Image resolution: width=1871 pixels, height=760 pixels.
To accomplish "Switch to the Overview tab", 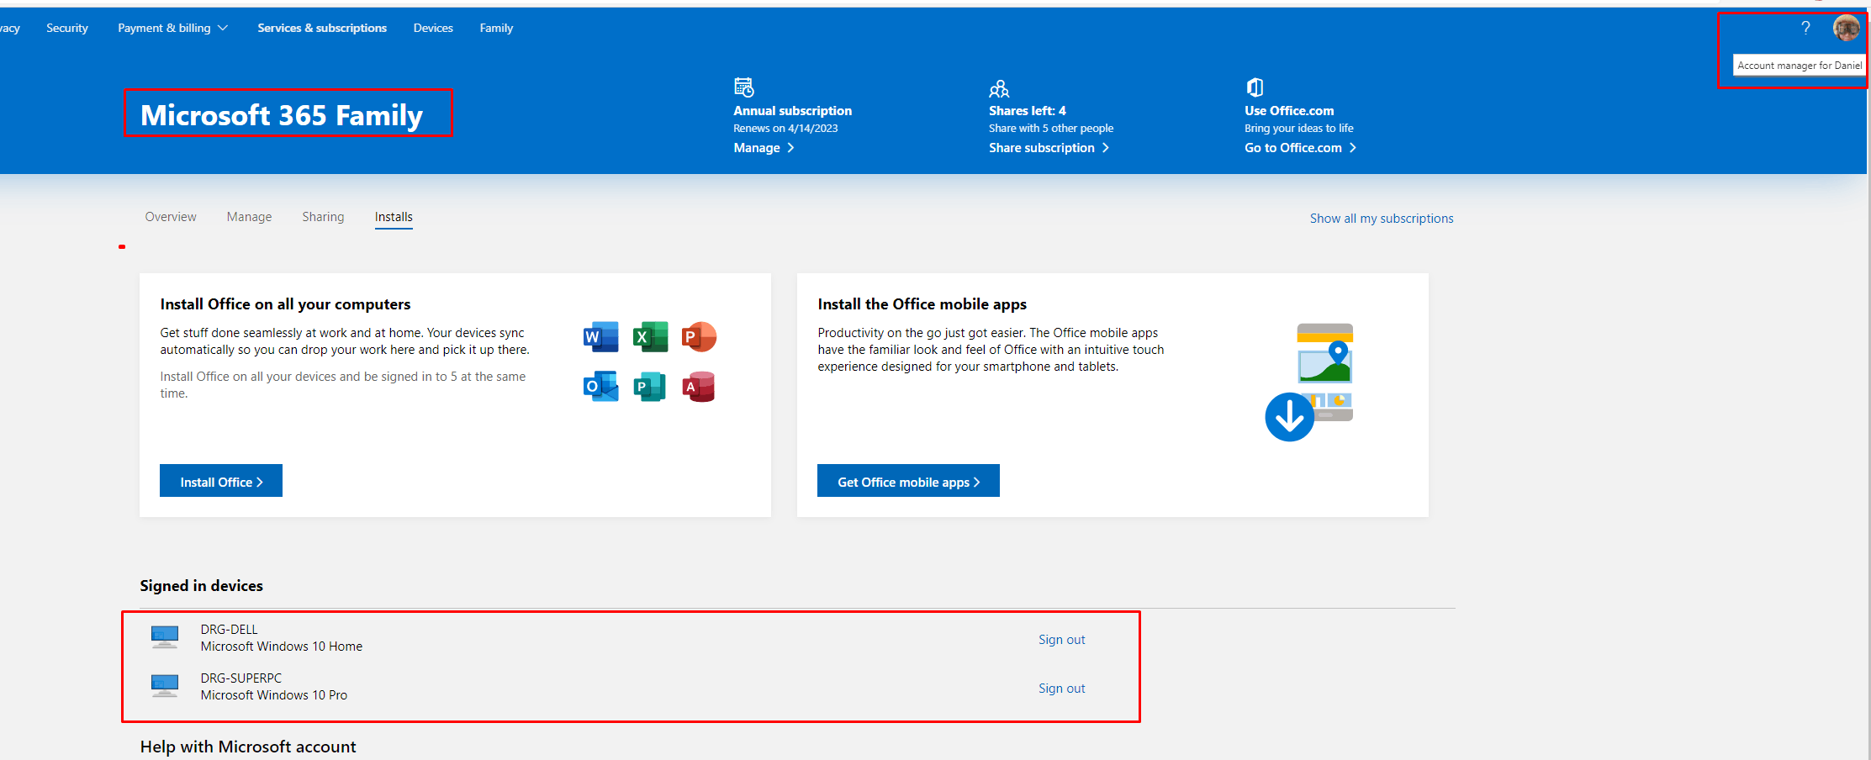I will click(171, 217).
